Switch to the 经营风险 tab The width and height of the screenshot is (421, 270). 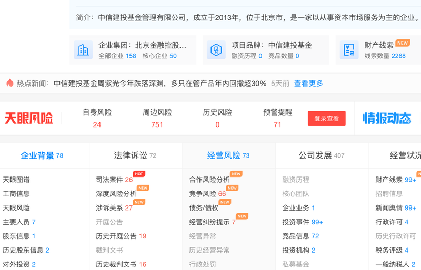228,155
